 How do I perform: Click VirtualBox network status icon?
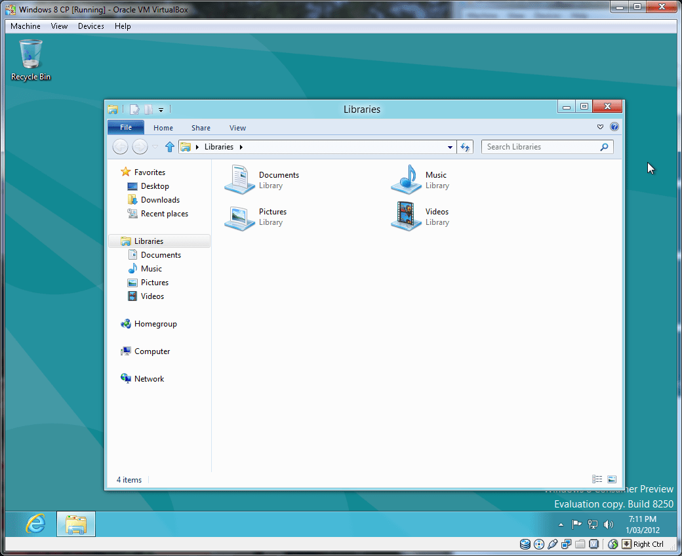click(567, 544)
